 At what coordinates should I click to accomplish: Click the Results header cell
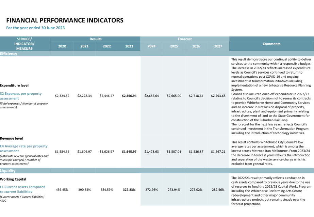pos(96,39)
